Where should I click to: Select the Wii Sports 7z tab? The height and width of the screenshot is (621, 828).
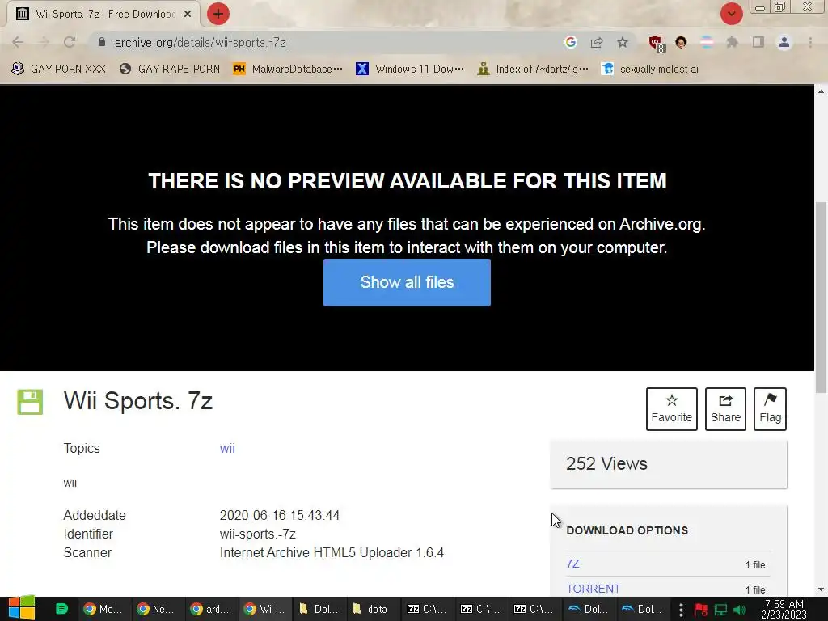[x=103, y=15]
